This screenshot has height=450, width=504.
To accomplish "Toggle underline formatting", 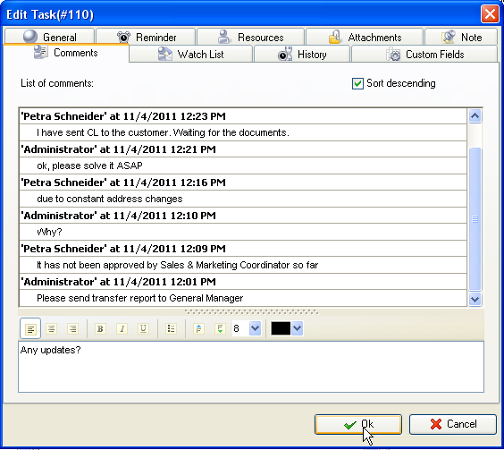I will pyautogui.click(x=143, y=328).
